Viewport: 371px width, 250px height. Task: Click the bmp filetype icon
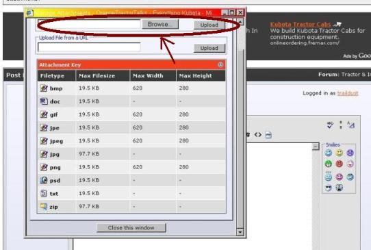44,88
